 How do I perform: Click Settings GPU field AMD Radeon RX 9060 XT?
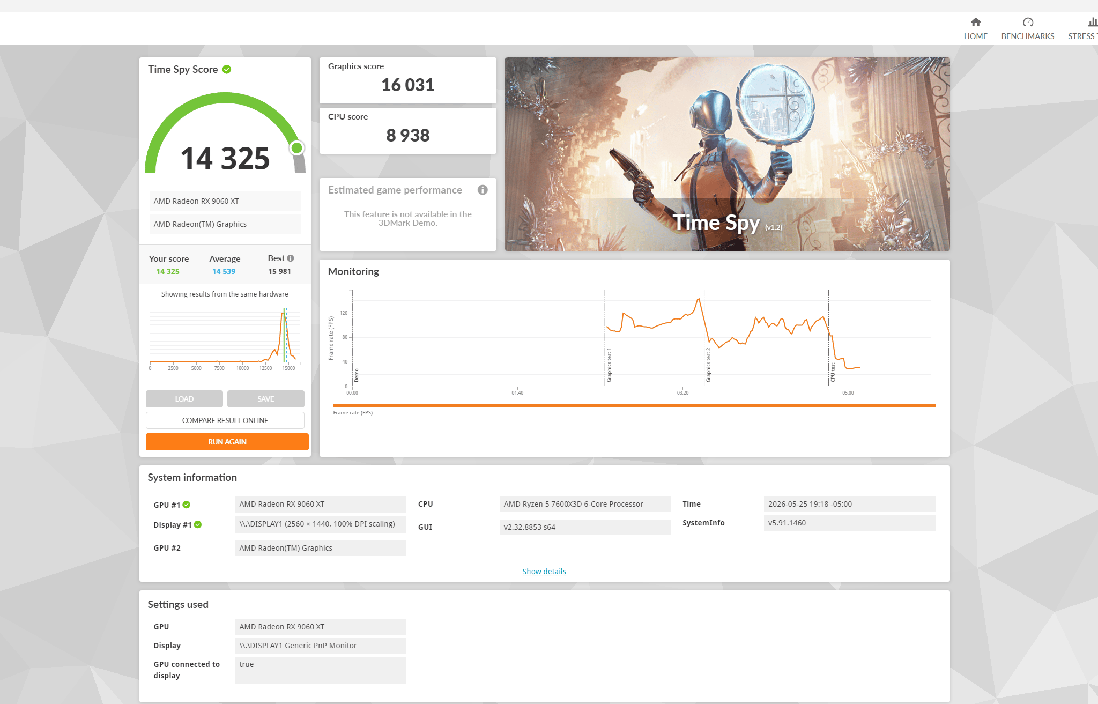321,627
